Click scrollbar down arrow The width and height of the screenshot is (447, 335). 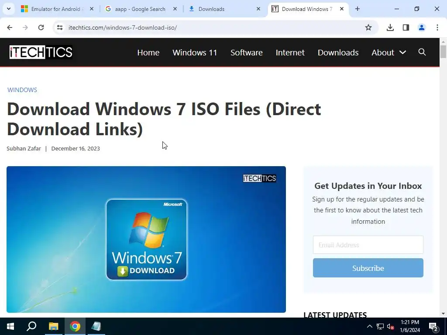coord(443,314)
